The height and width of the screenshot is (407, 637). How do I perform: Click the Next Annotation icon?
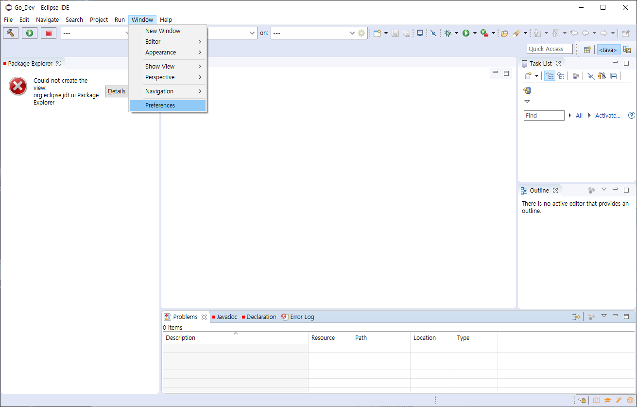(x=537, y=33)
